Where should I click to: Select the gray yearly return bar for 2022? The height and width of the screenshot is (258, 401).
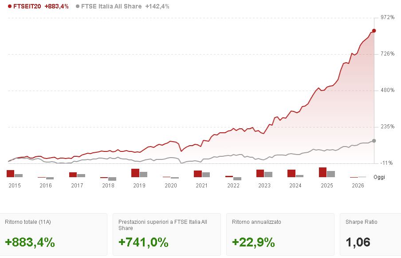pos(237,179)
